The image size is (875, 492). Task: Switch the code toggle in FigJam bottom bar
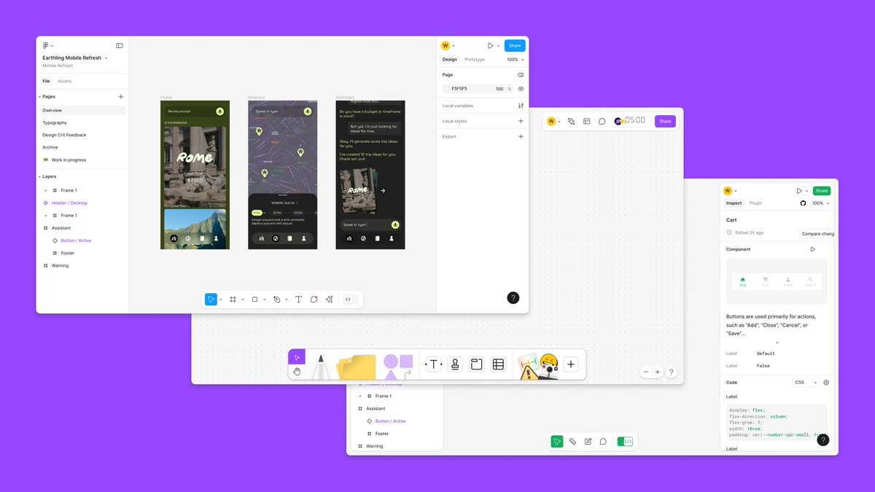tap(625, 441)
